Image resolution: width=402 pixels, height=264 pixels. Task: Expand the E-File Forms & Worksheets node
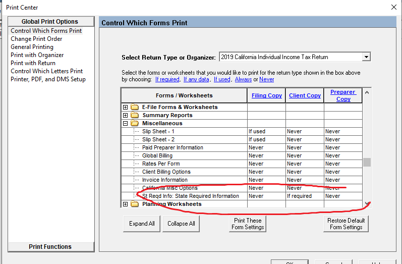[x=126, y=107]
